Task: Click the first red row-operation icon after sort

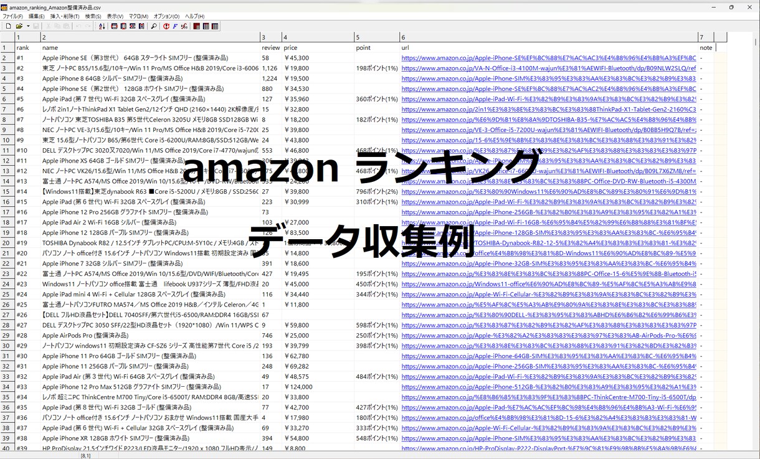Action: tap(115, 26)
